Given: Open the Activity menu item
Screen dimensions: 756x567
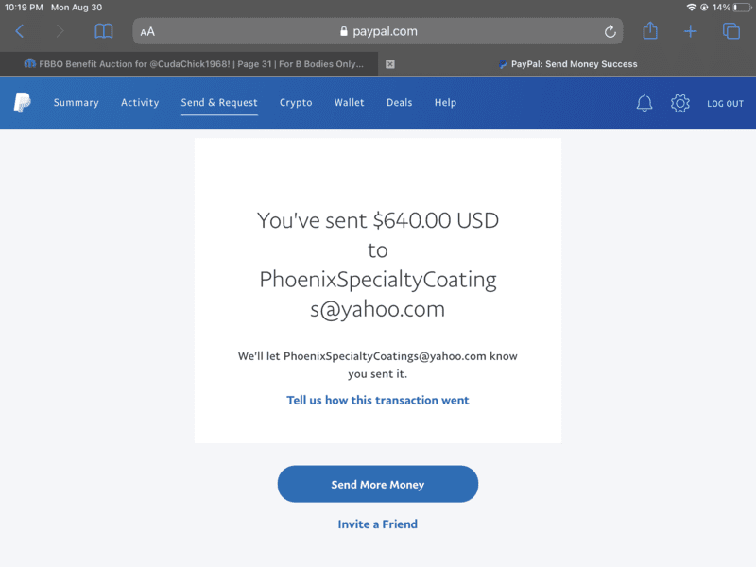Looking at the screenshot, I should click(x=140, y=103).
